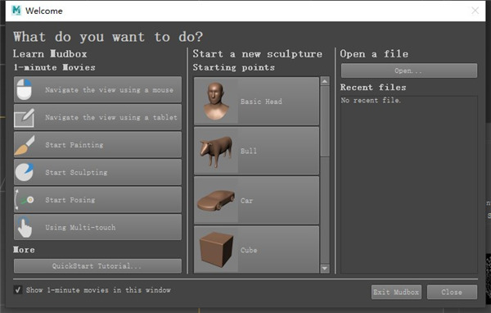
Task: Click the 'Car' label text
Action: click(x=247, y=201)
